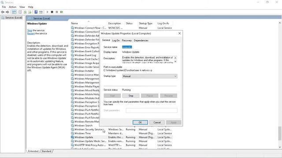The width and height of the screenshot is (282, 158).
Task: Click the Services app icon in title bar
Action: click(x=2, y=2)
